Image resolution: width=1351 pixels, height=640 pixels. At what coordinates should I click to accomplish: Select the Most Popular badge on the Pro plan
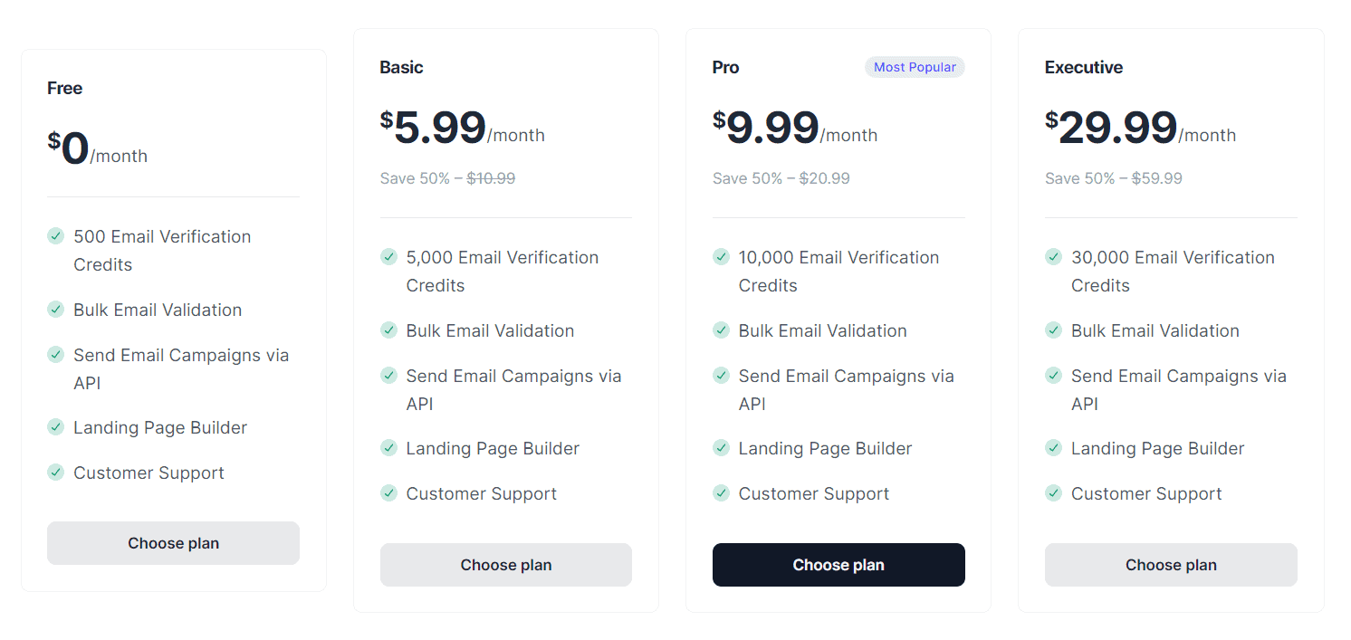coord(915,66)
